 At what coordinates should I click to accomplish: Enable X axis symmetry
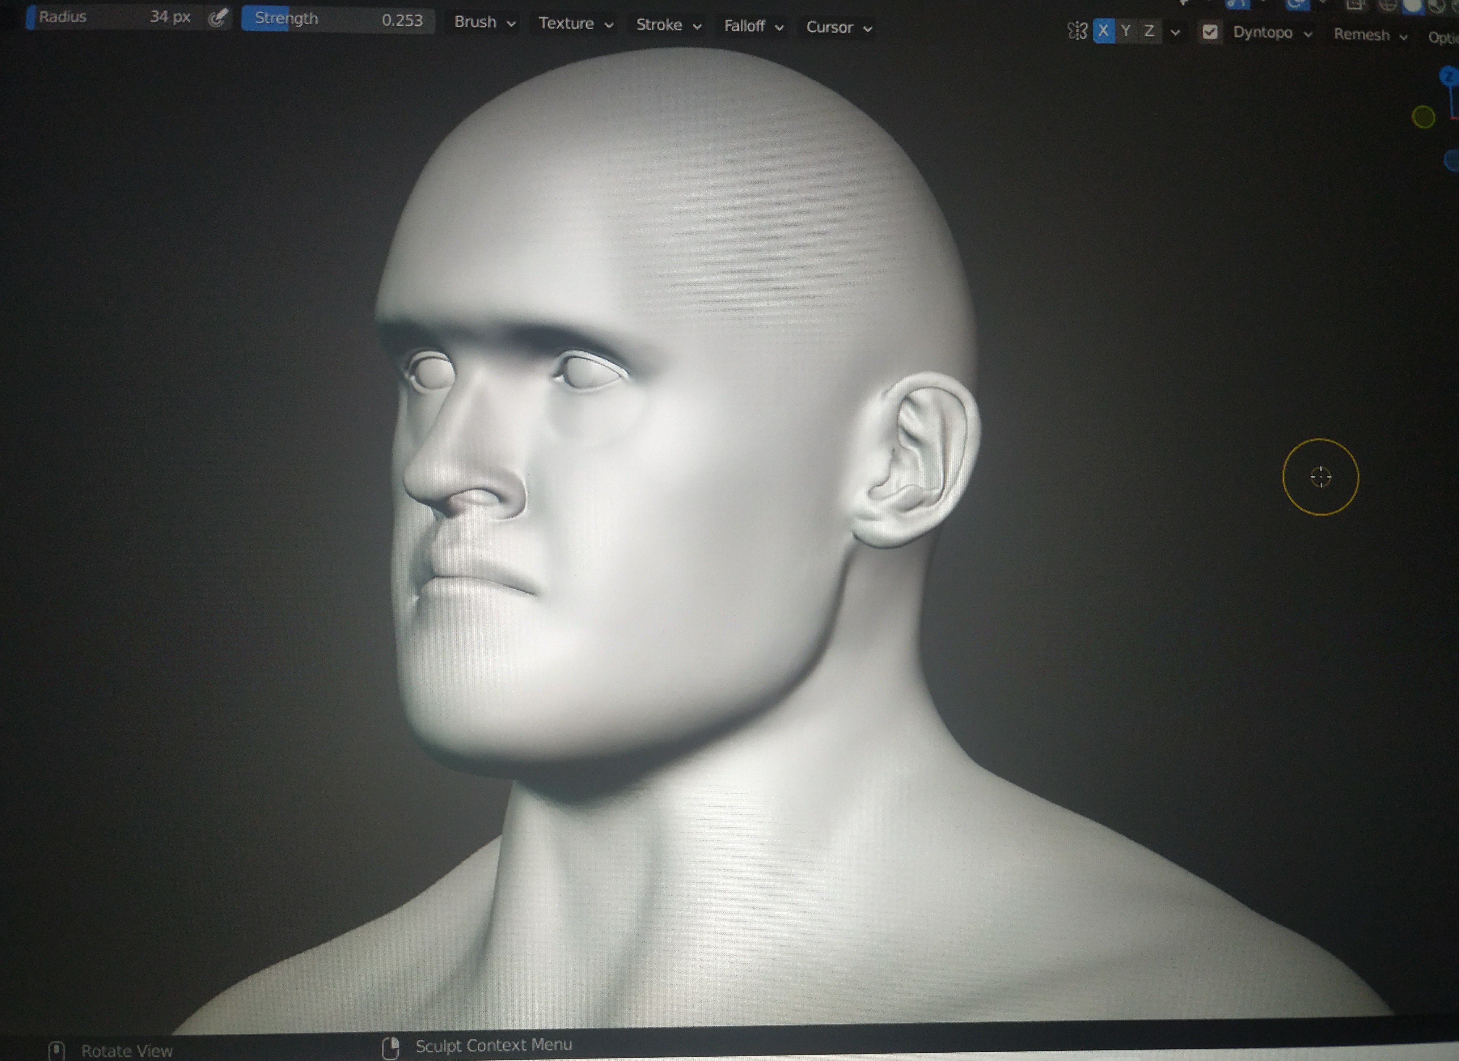[x=1103, y=31]
